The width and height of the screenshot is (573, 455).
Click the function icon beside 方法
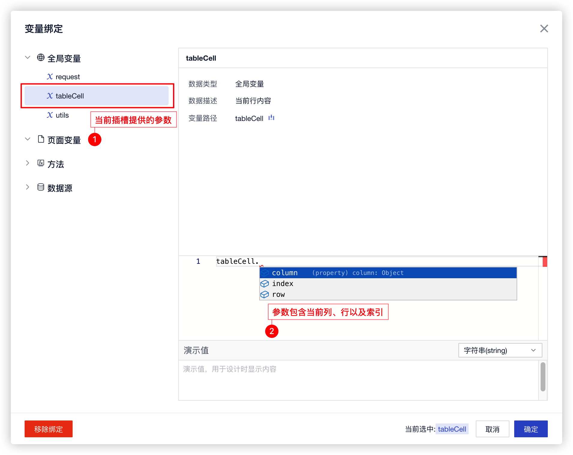click(41, 163)
